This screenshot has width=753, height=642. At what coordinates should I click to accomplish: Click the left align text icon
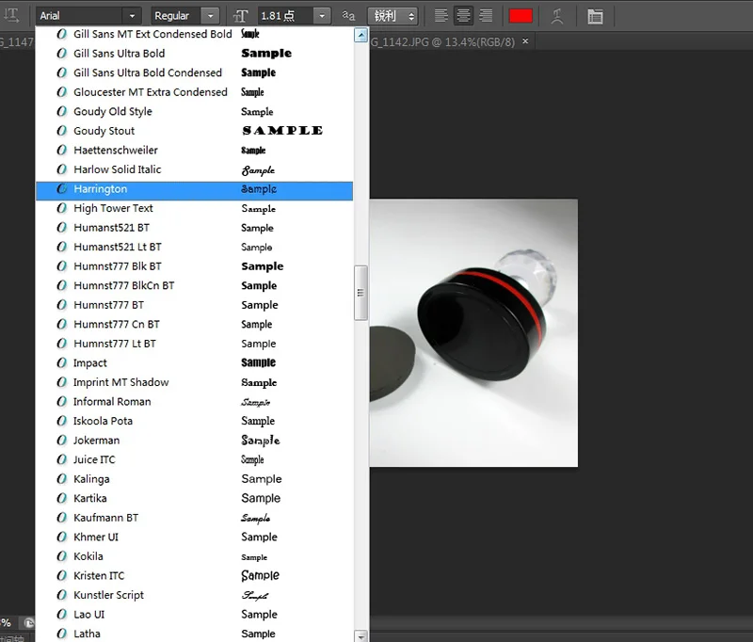click(441, 16)
